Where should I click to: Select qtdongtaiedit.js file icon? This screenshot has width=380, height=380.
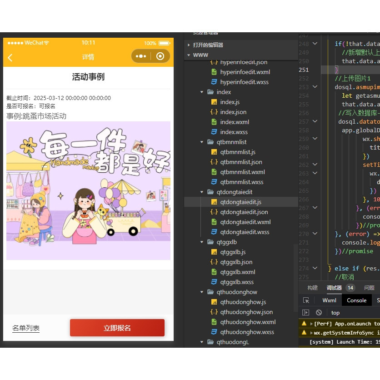(214, 202)
